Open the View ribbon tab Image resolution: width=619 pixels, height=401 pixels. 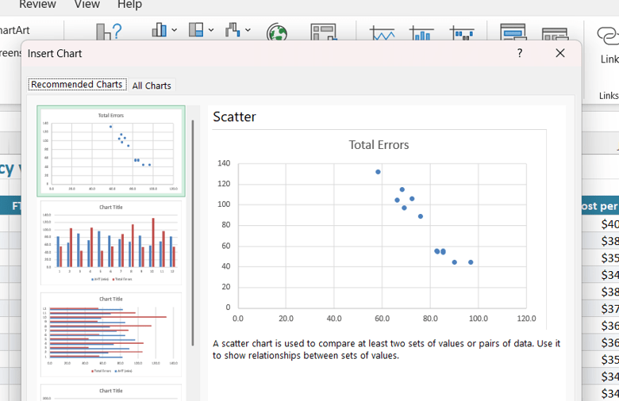pos(87,5)
